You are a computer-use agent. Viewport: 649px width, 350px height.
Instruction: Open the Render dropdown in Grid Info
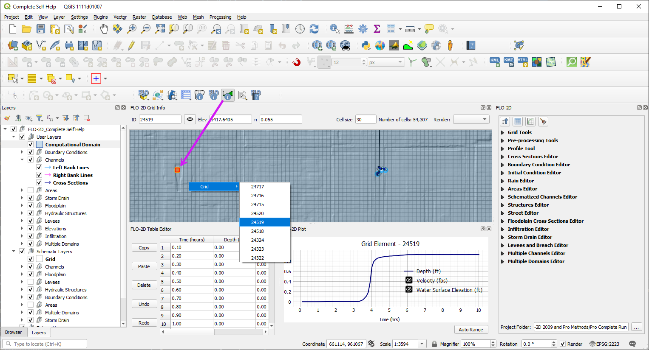point(470,120)
